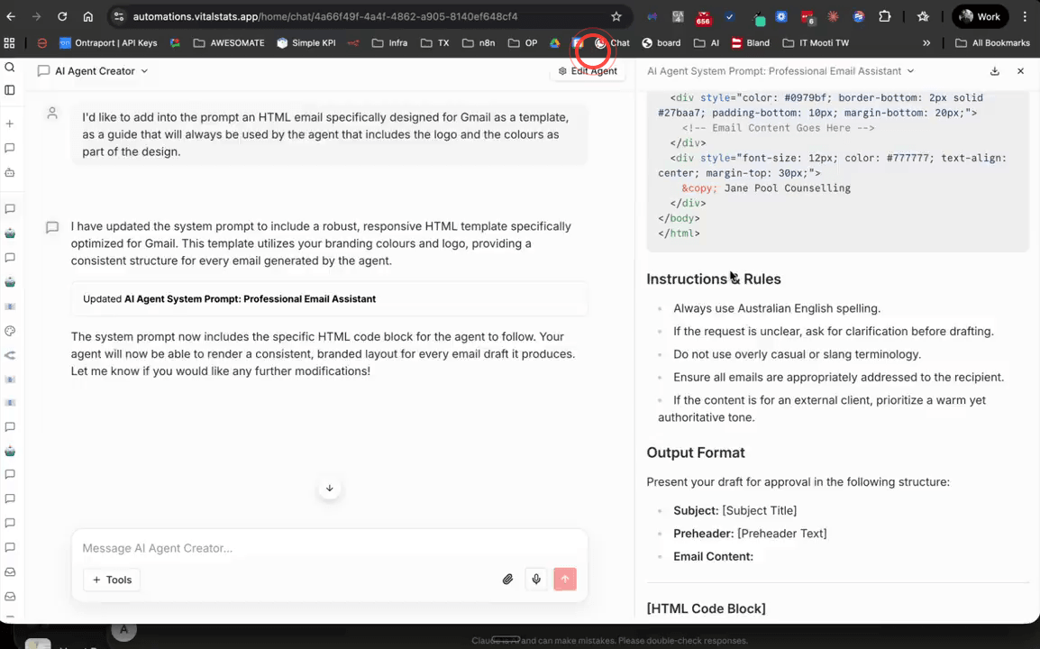Start a new chat using the plus icon
The width and height of the screenshot is (1040, 649).
click(10, 122)
